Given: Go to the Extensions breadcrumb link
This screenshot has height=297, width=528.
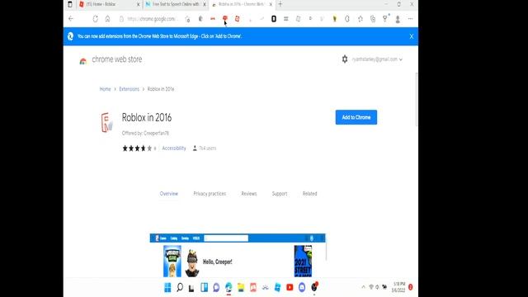Looking at the screenshot, I should [x=129, y=89].
